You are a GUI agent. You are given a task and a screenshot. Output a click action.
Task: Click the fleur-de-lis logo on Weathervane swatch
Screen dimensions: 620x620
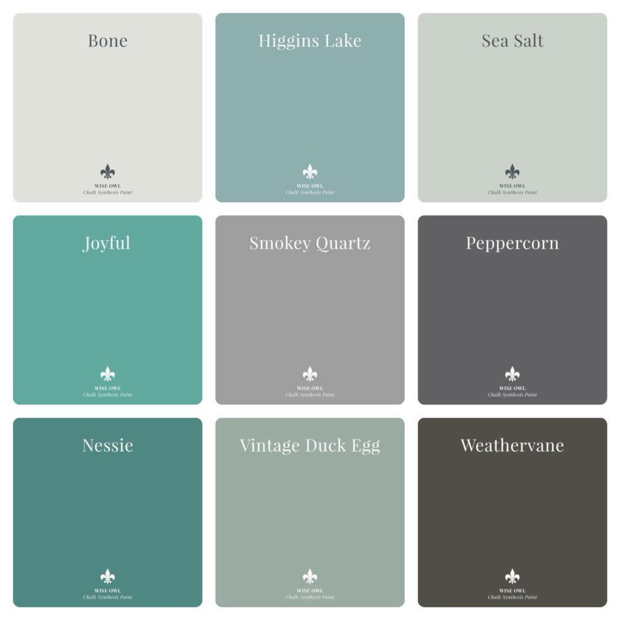click(512, 576)
